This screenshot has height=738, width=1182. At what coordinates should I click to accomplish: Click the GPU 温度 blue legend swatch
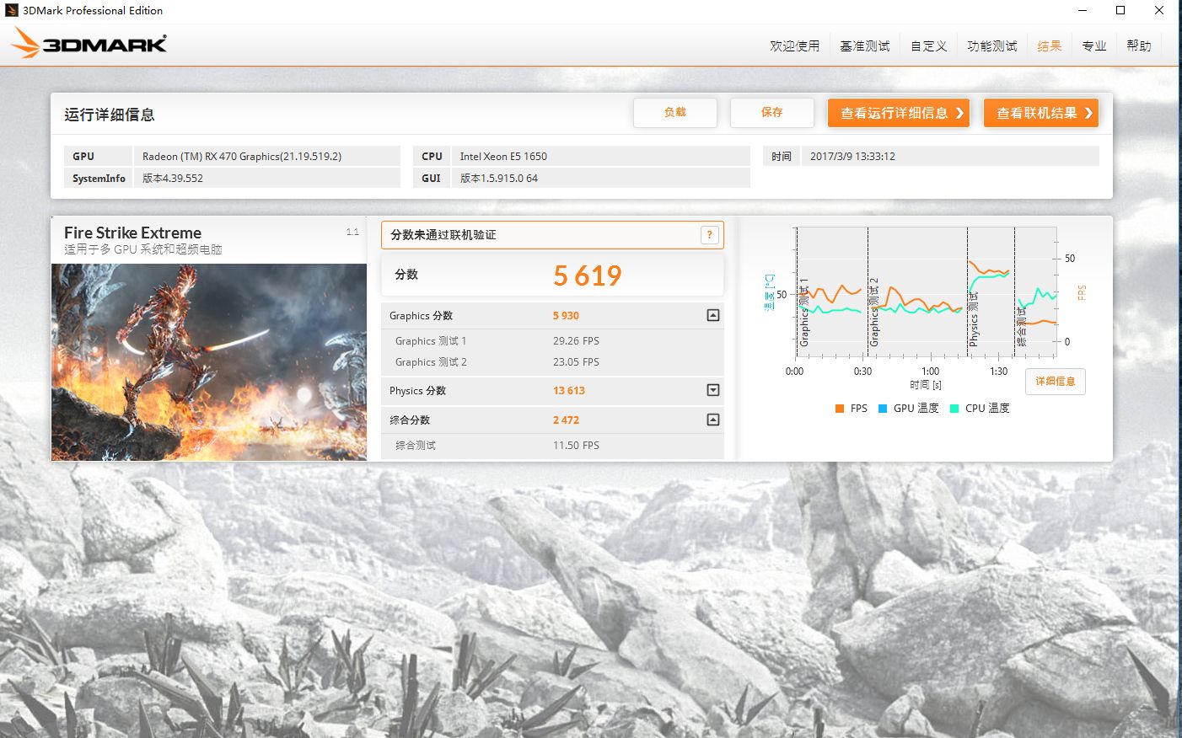coord(883,409)
